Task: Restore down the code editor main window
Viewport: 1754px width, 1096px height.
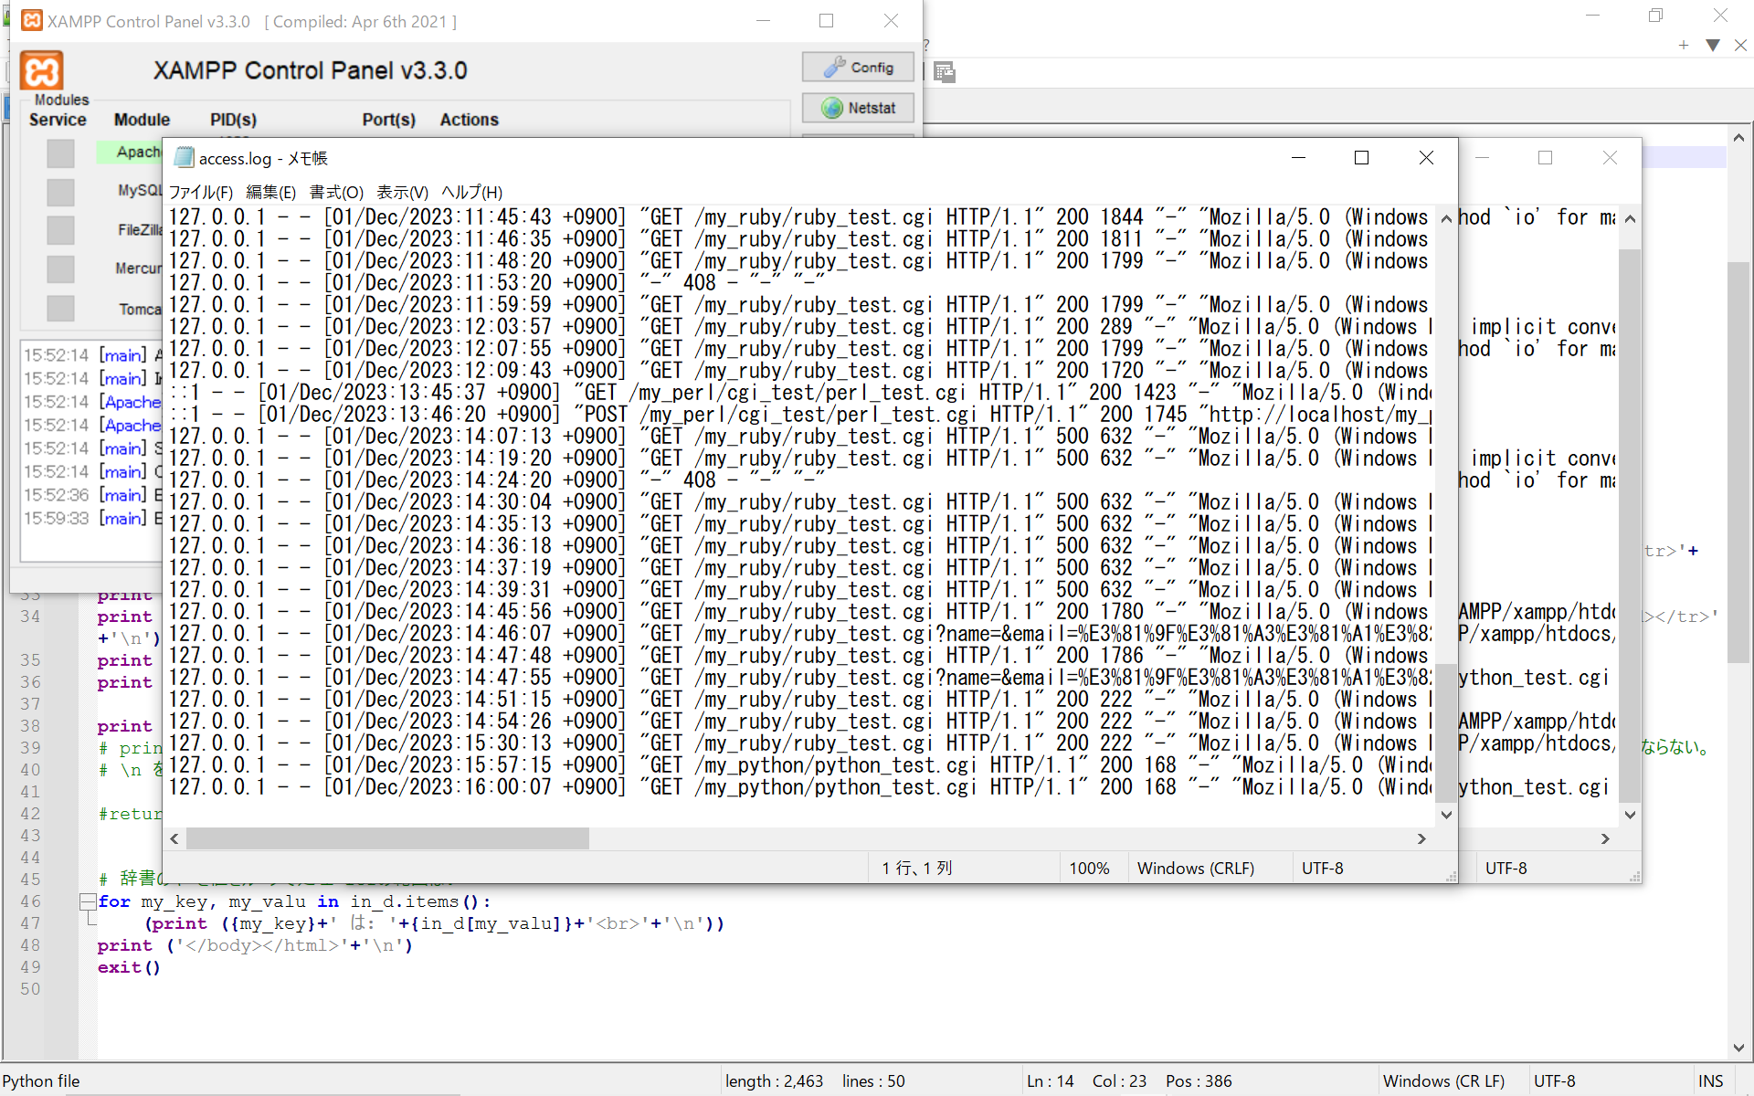Action: tap(1656, 16)
